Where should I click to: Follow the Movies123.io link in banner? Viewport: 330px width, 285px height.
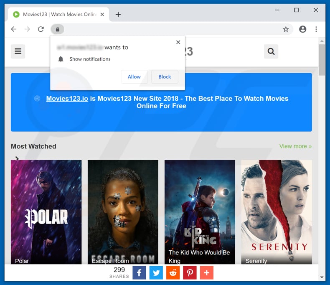coord(67,99)
